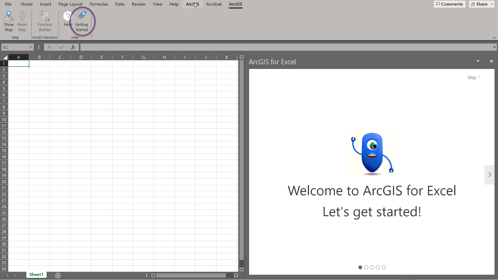The height and width of the screenshot is (280, 498).
Task: Open the Formulas tab
Action: click(99, 4)
